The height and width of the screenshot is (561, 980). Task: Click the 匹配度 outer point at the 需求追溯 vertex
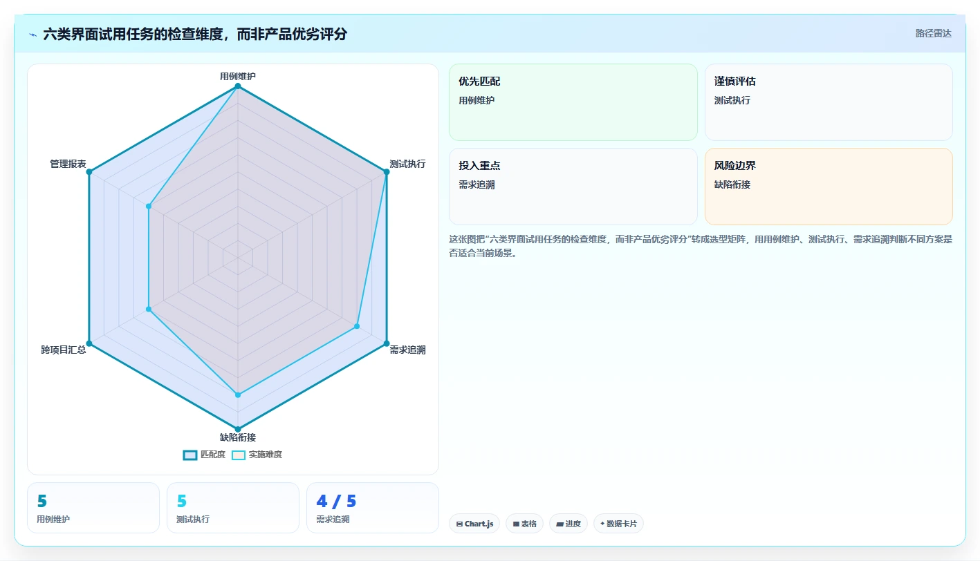click(387, 343)
